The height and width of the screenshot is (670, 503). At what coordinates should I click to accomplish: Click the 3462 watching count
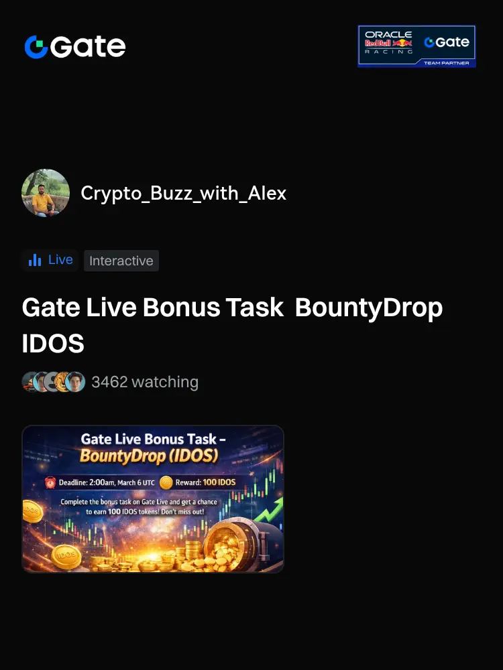145,382
